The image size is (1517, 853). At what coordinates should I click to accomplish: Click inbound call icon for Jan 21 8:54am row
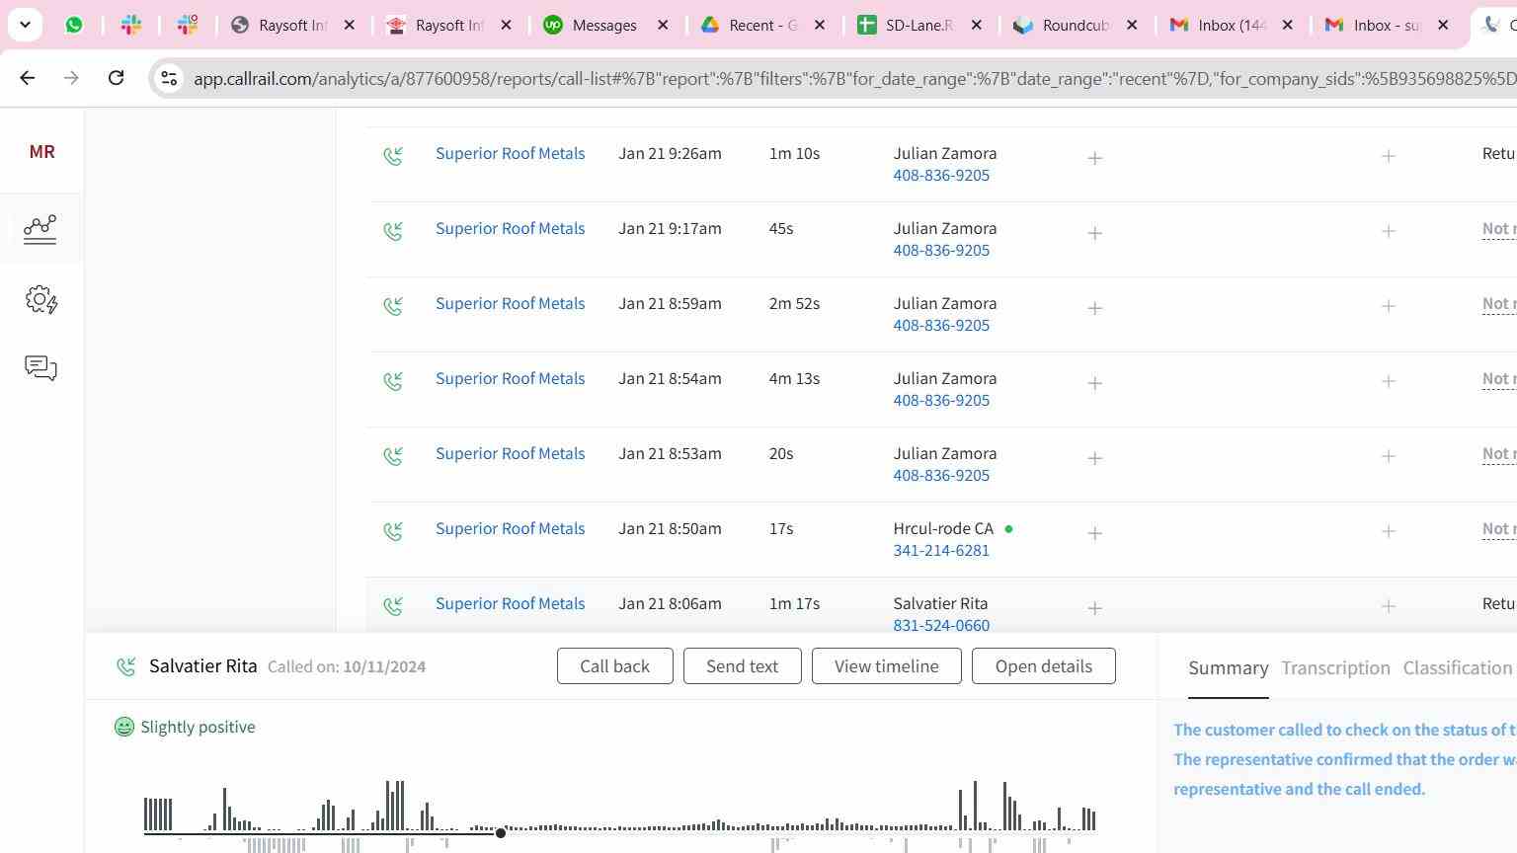[x=393, y=381]
